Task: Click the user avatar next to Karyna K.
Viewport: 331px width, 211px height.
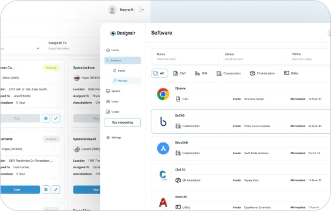Action: tap(112, 10)
